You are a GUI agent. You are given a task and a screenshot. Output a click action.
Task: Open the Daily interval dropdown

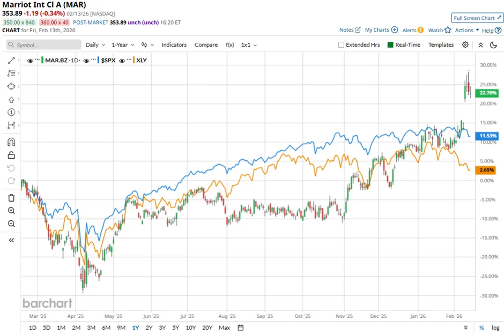pos(95,45)
